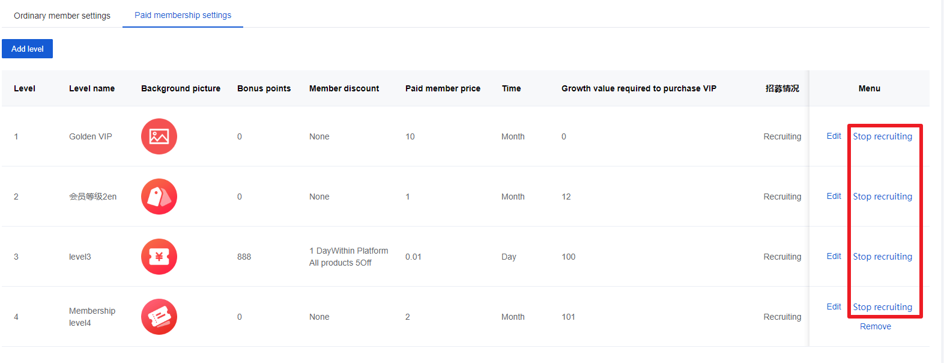944x363 pixels.
Task: Edit the level 2 membership row
Action: pos(834,196)
